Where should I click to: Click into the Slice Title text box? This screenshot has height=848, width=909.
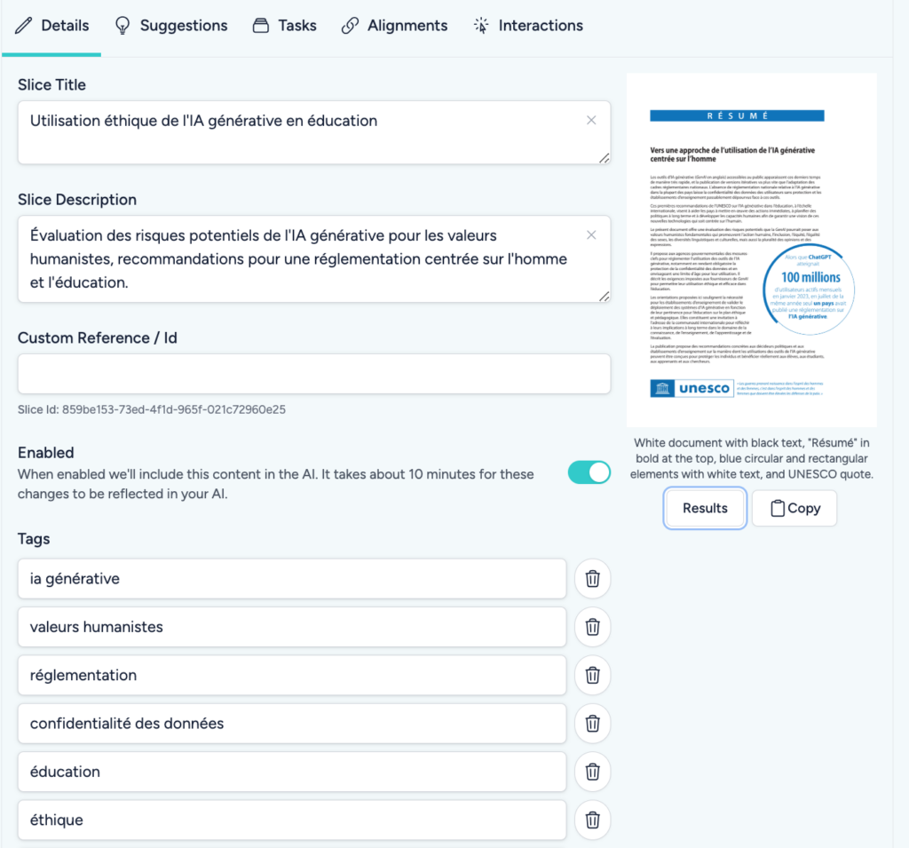(x=302, y=131)
